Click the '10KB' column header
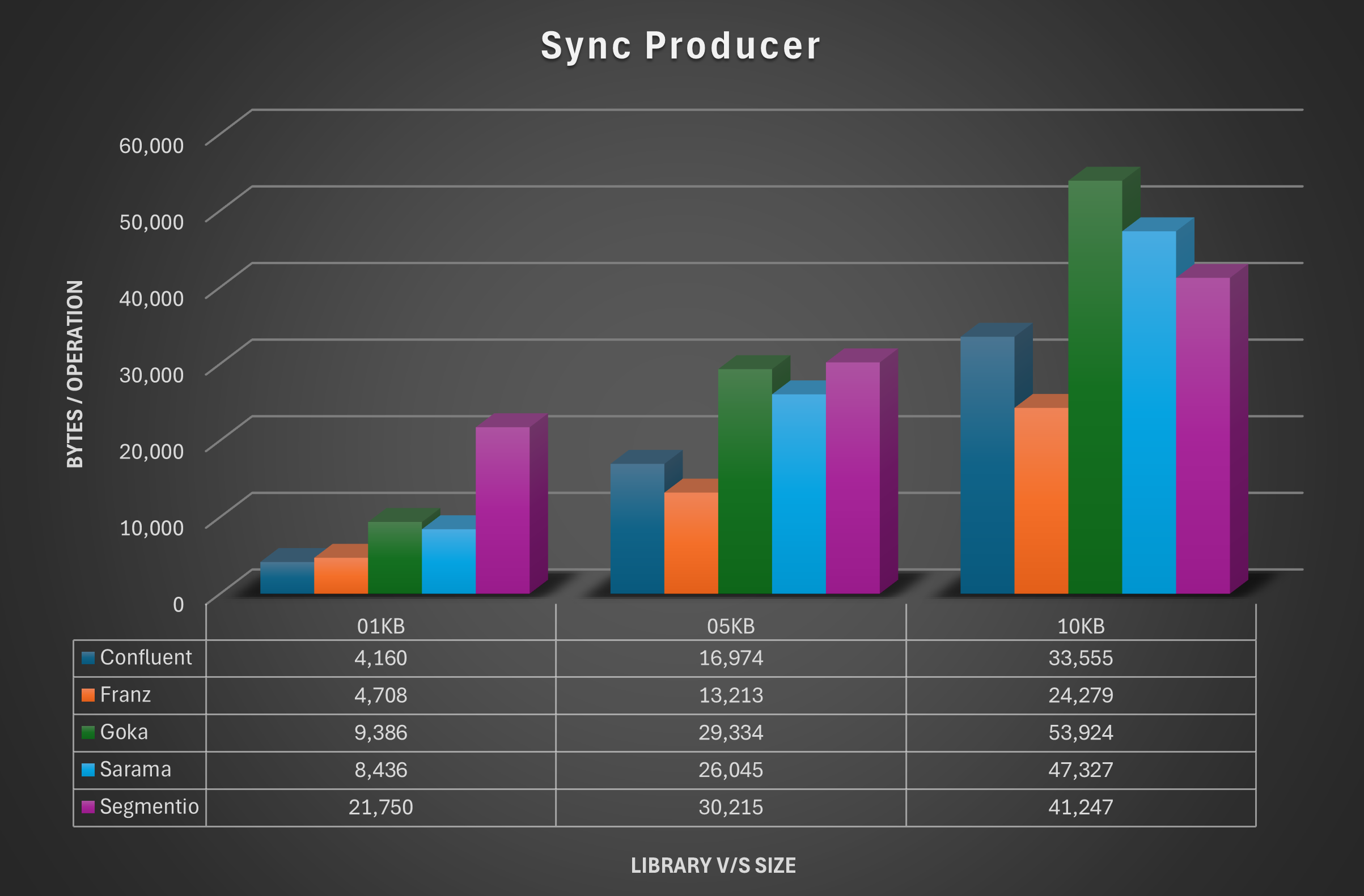 pos(1081,626)
